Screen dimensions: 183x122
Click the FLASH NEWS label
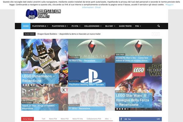pyautogui.click(x=30, y=34)
